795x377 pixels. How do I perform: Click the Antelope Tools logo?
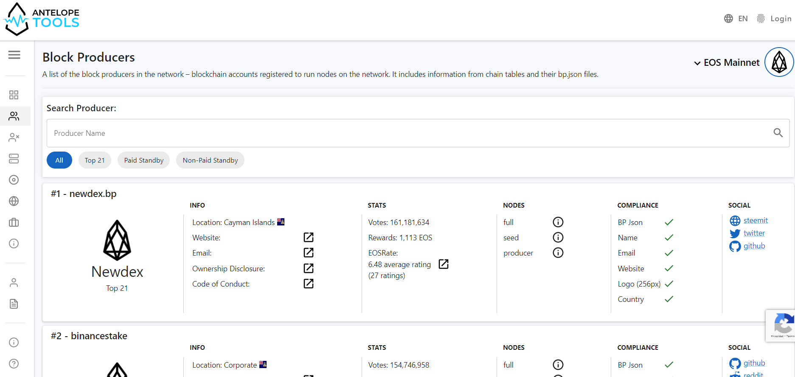[x=41, y=19]
